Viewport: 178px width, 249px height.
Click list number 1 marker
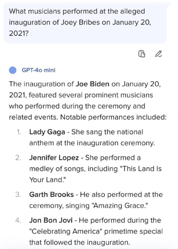[x=19, y=132]
